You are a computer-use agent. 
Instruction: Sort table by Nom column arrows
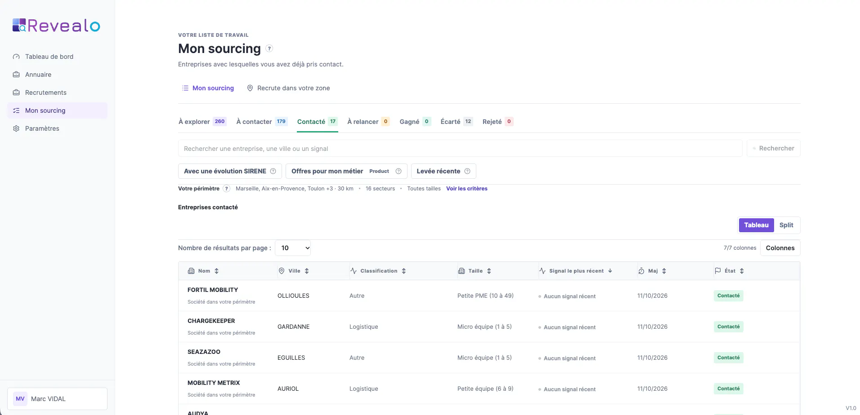tap(217, 271)
